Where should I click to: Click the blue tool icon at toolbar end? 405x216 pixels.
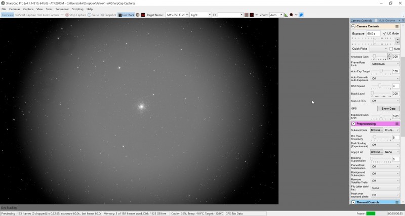click(301, 15)
